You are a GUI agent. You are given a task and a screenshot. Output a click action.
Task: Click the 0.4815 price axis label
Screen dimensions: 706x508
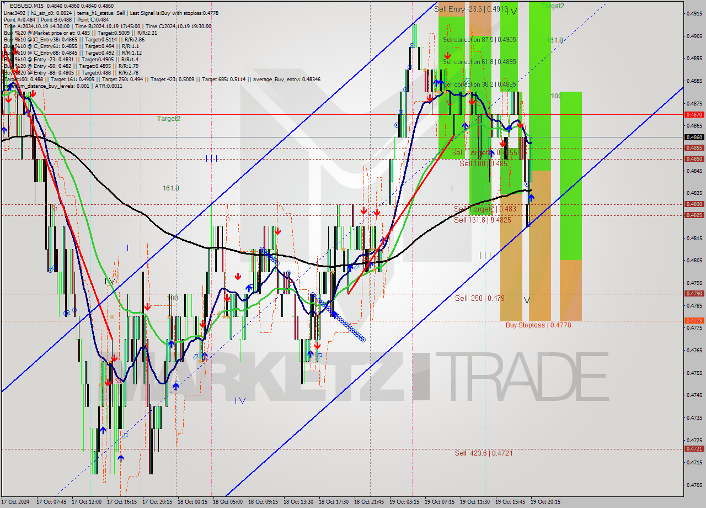694,238
